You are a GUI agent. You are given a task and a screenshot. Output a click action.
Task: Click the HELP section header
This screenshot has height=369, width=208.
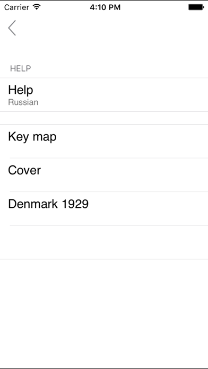(x=21, y=68)
